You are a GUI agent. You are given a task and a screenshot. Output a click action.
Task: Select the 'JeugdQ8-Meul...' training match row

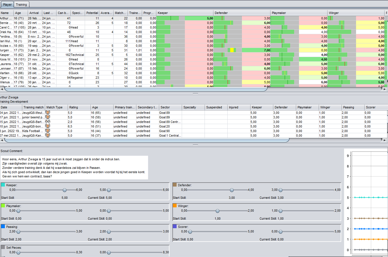click(194, 113)
